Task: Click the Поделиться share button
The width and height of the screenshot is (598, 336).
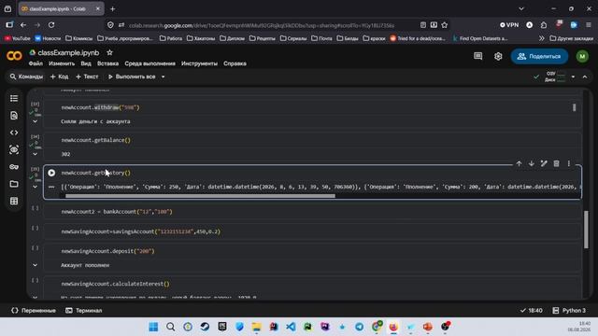Action: (x=539, y=56)
